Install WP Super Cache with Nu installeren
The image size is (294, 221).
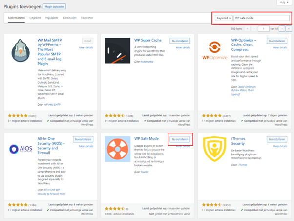point(180,41)
